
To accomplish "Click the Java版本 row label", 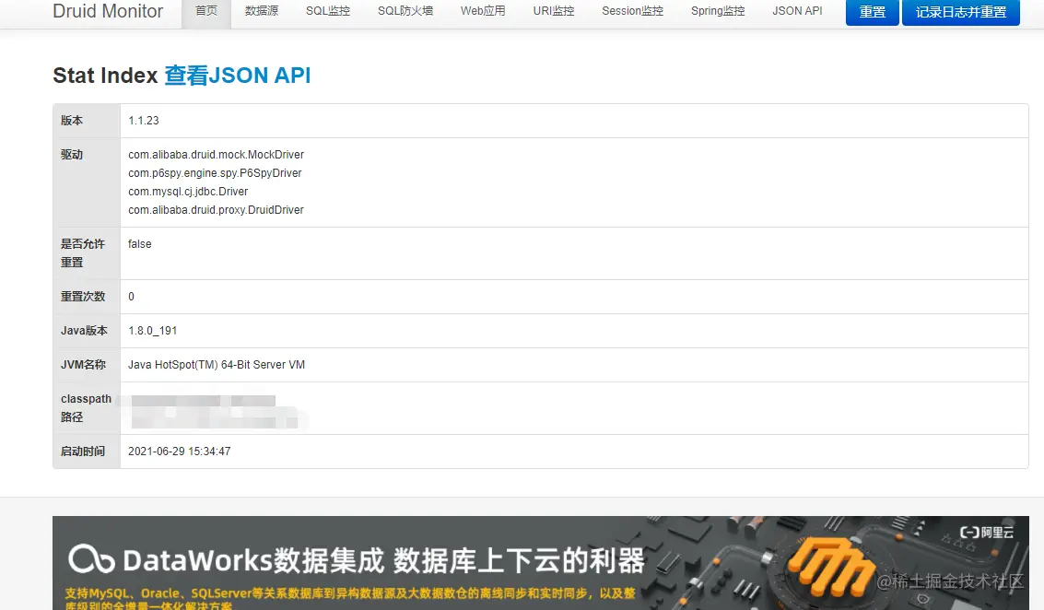I will (x=84, y=330).
